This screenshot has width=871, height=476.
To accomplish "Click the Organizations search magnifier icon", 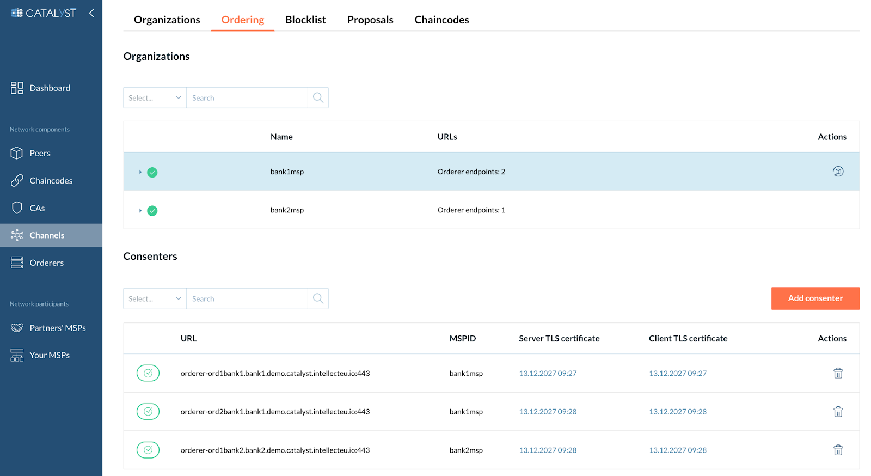I will [x=318, y=98].
